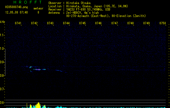Click the meteor count 8
Image resolution: width=170 pixels, height=108 pixels.
point(38,12)
